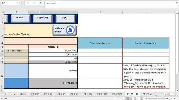
Task: Zoom in with plus icon
Action: (x=167, y=99)
